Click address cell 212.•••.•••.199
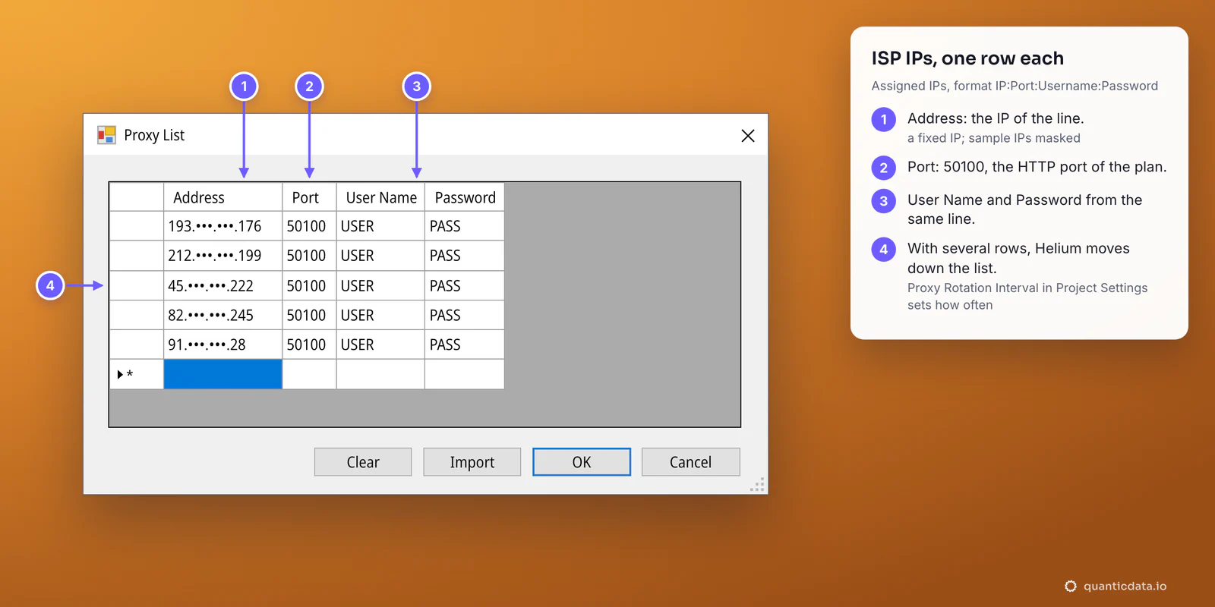 (x=223, y=256)
